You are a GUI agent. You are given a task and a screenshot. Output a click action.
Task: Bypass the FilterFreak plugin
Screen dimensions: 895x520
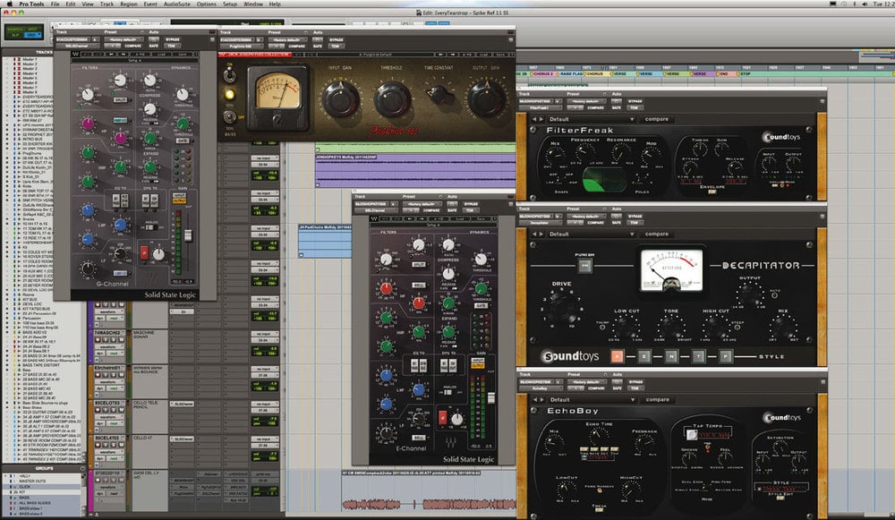tap(635, 102)
